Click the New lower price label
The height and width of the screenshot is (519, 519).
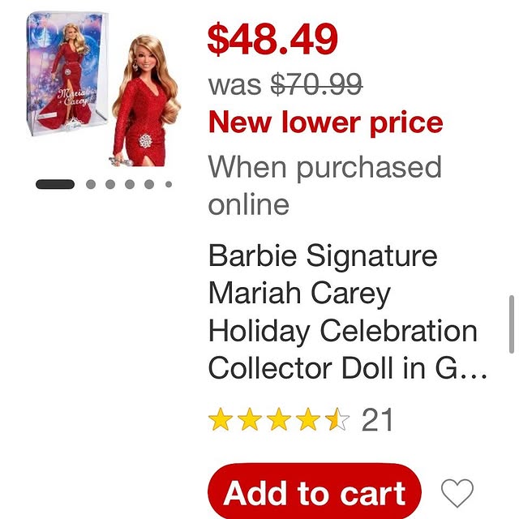(x=326, y=122)
